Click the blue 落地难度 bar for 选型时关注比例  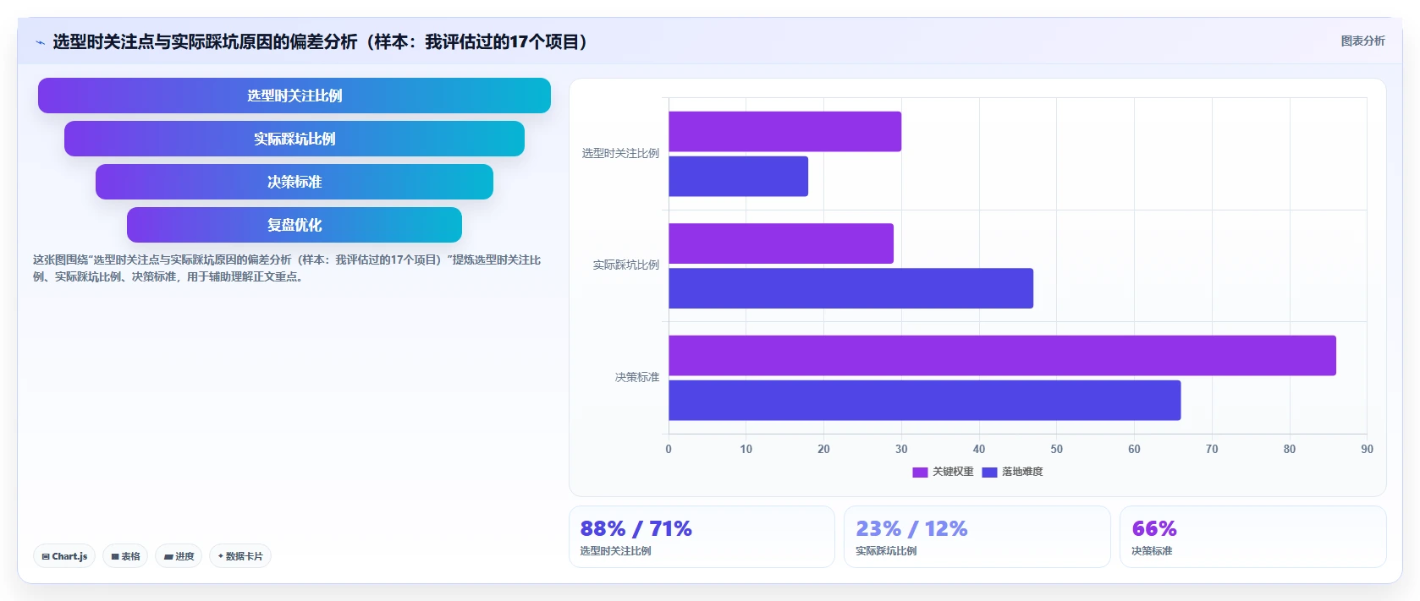[x=738, y=177]
